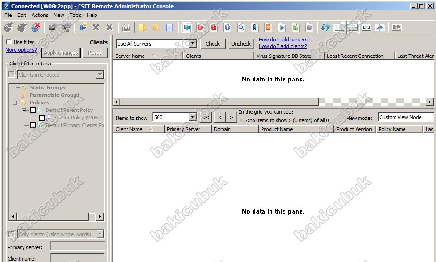436x262 pixels.
Task: Open the View mode Custom View Mode dropdown
Action: point(407,117)
